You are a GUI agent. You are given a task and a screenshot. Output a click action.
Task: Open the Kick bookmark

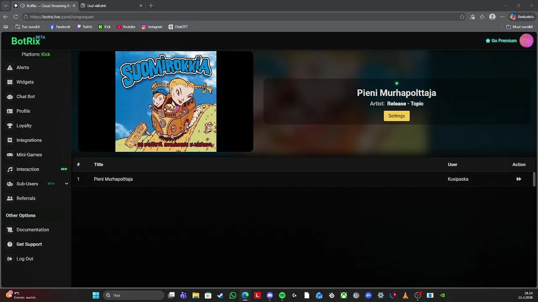[105, 27]
